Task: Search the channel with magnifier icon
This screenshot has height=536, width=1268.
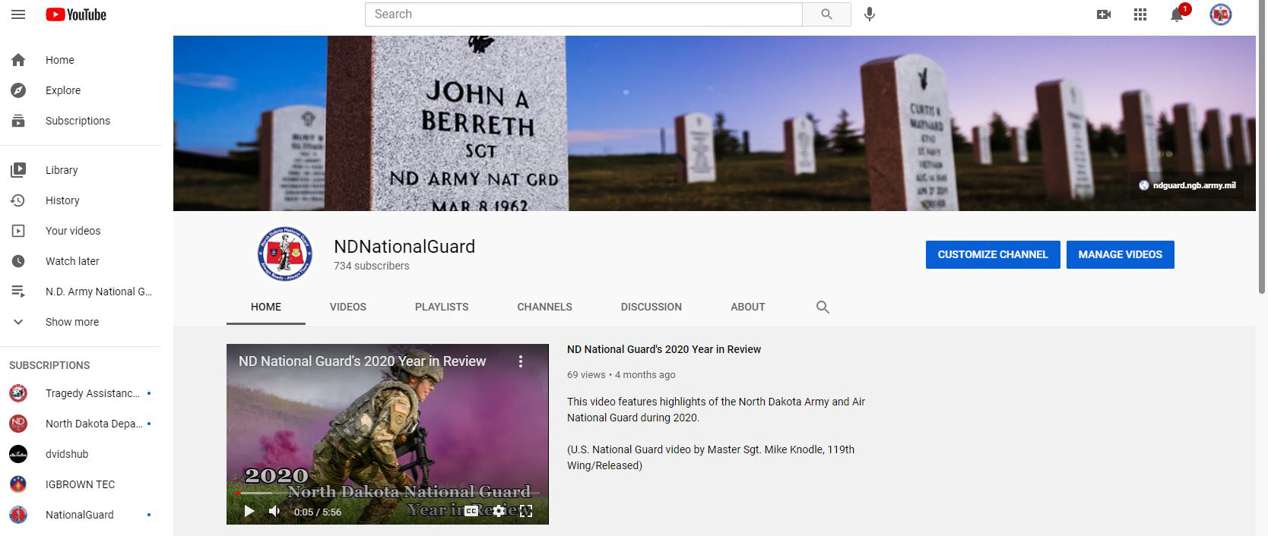Action: tap(823, 307)
